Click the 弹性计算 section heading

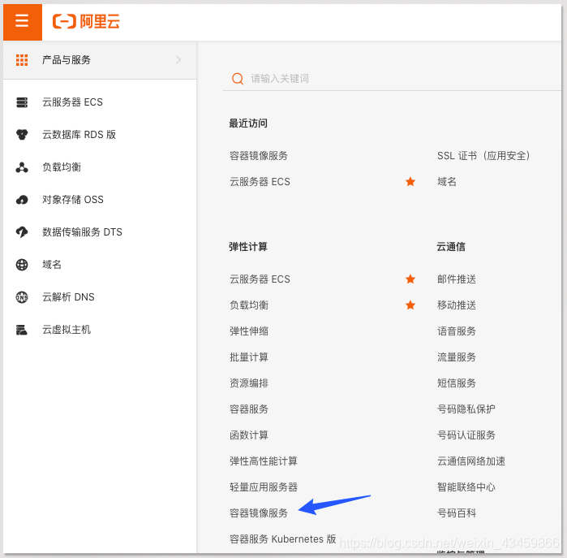pyautogui.click(x=248, y=247)
